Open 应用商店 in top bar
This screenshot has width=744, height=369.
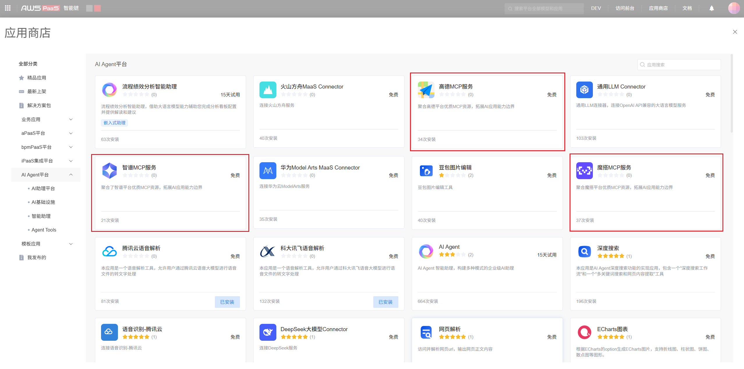coord(658,8)
